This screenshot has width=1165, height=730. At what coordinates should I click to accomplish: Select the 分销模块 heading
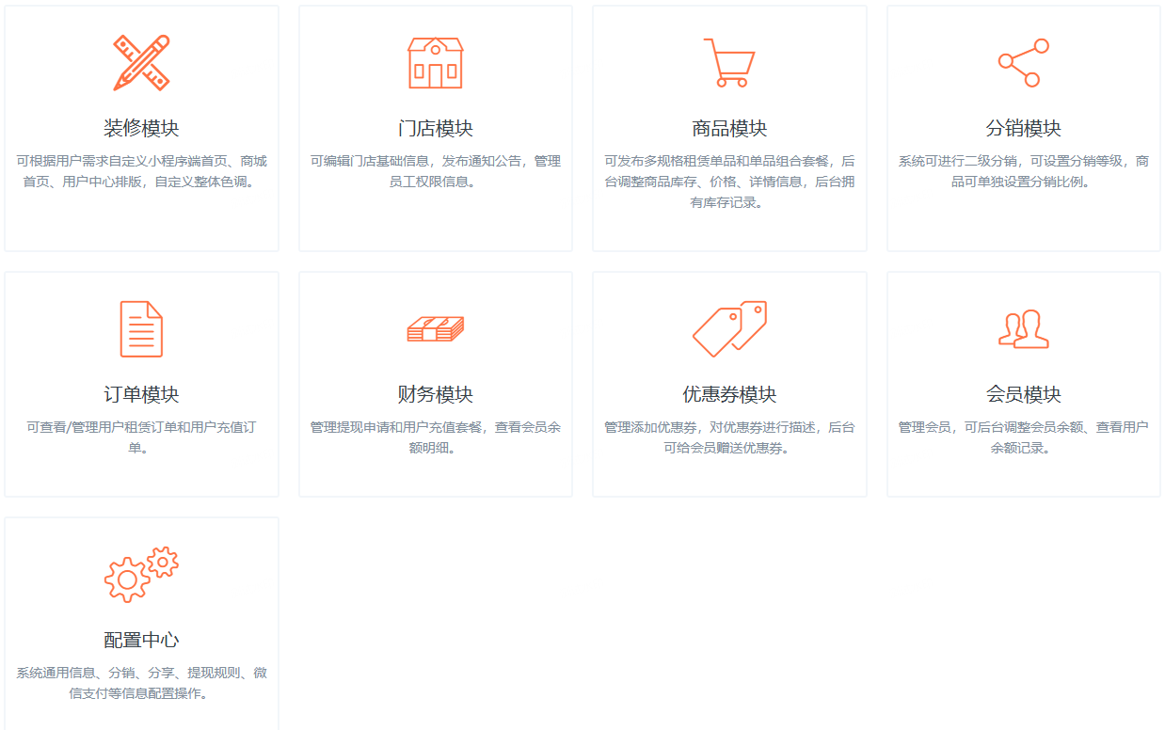coord(1023,129)
